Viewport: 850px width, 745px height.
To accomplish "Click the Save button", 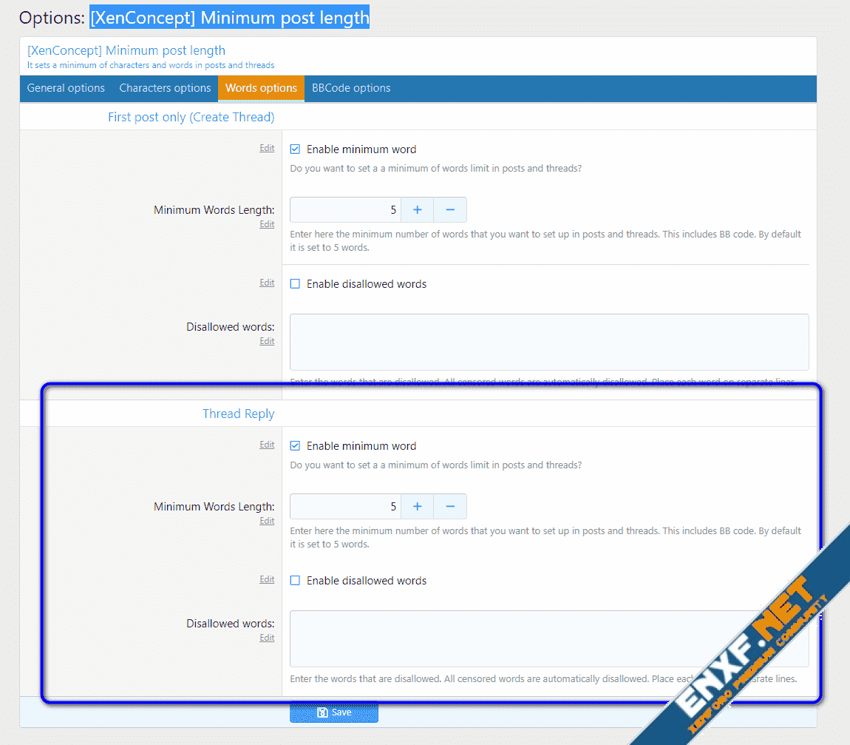I will [334, 712].
